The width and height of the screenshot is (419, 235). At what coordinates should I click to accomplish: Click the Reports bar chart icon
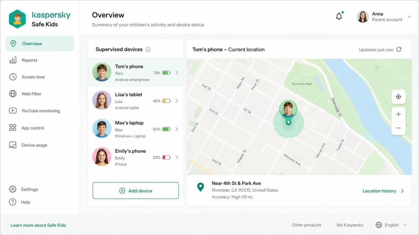tap(13, 60)
